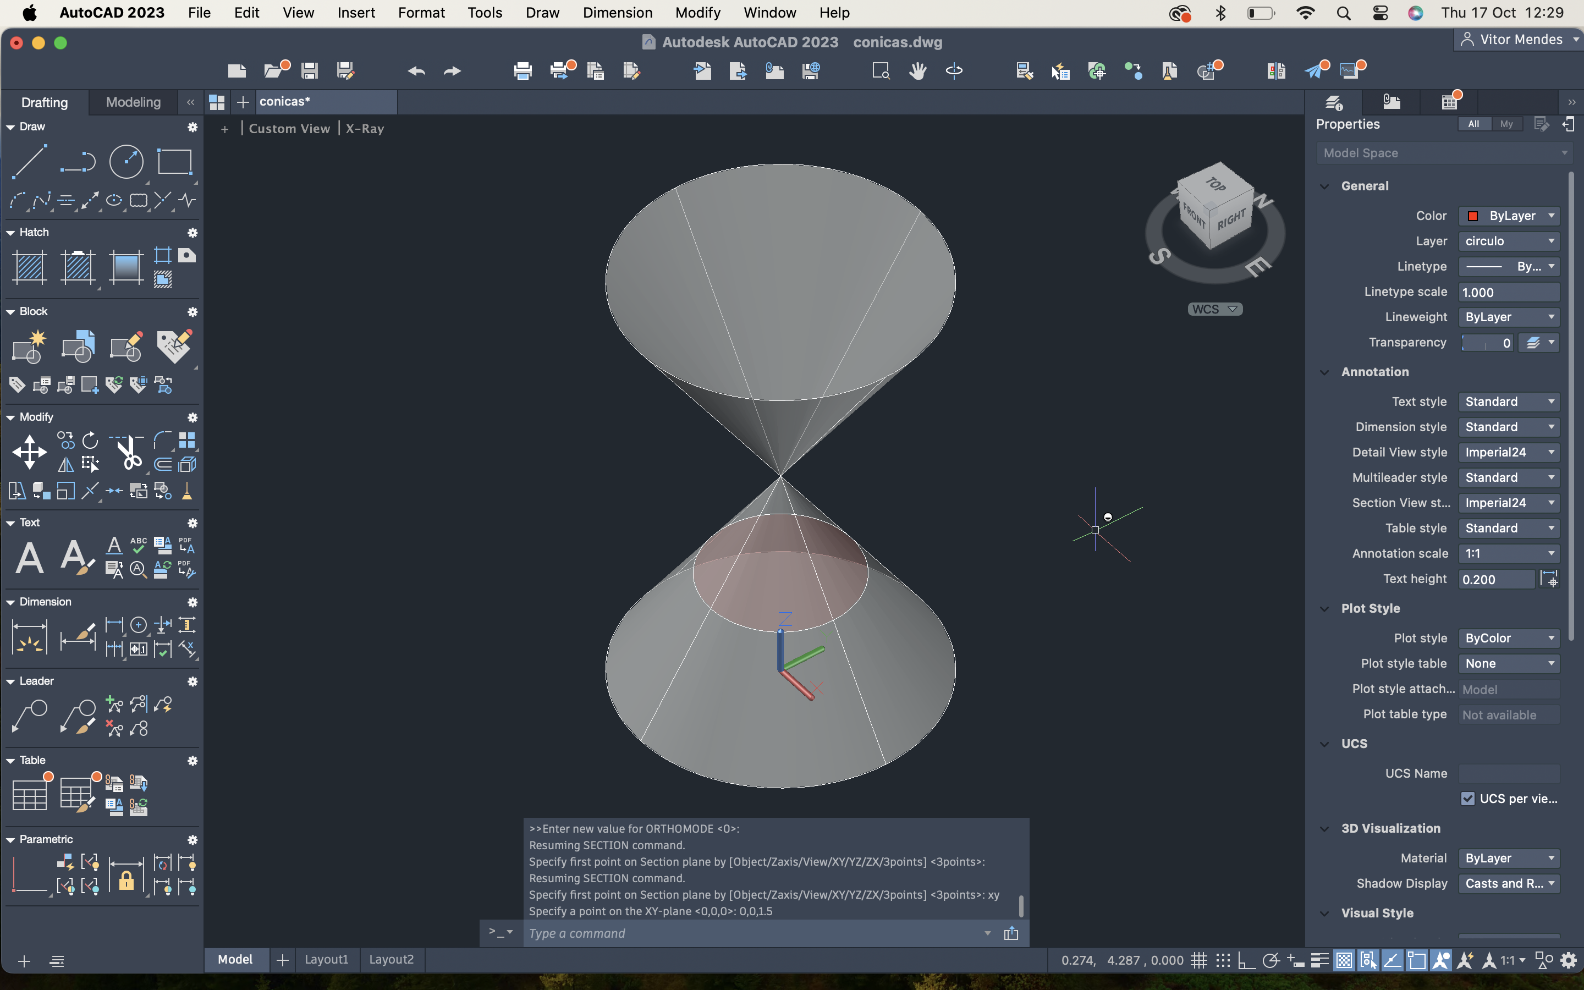Open the Format menu
The height and width of the screenshot is (990, 1584).
tap(421, 13)
